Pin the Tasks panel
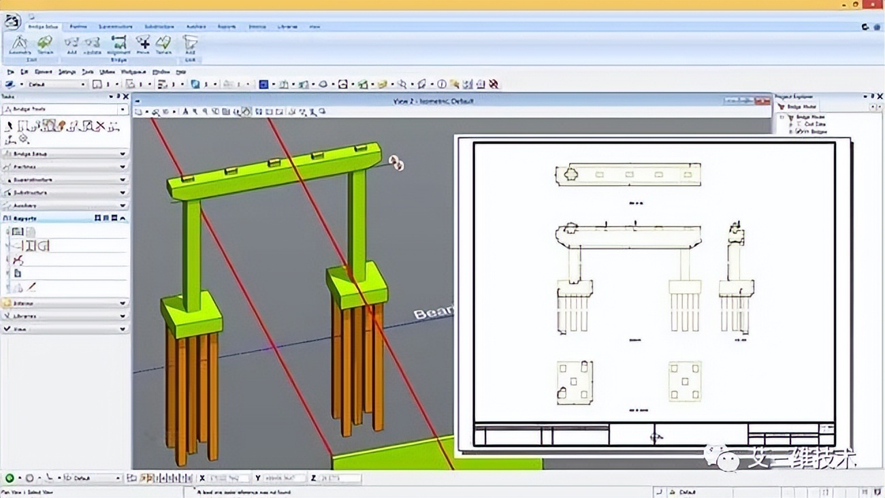Image resolution: width=885 pixels, height=498 pixels. 118,97
